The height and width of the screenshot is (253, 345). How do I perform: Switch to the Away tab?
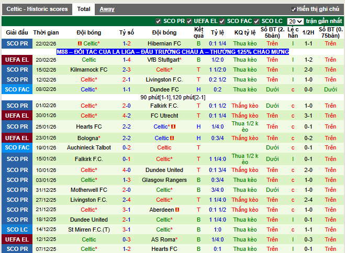pos(107,9)
